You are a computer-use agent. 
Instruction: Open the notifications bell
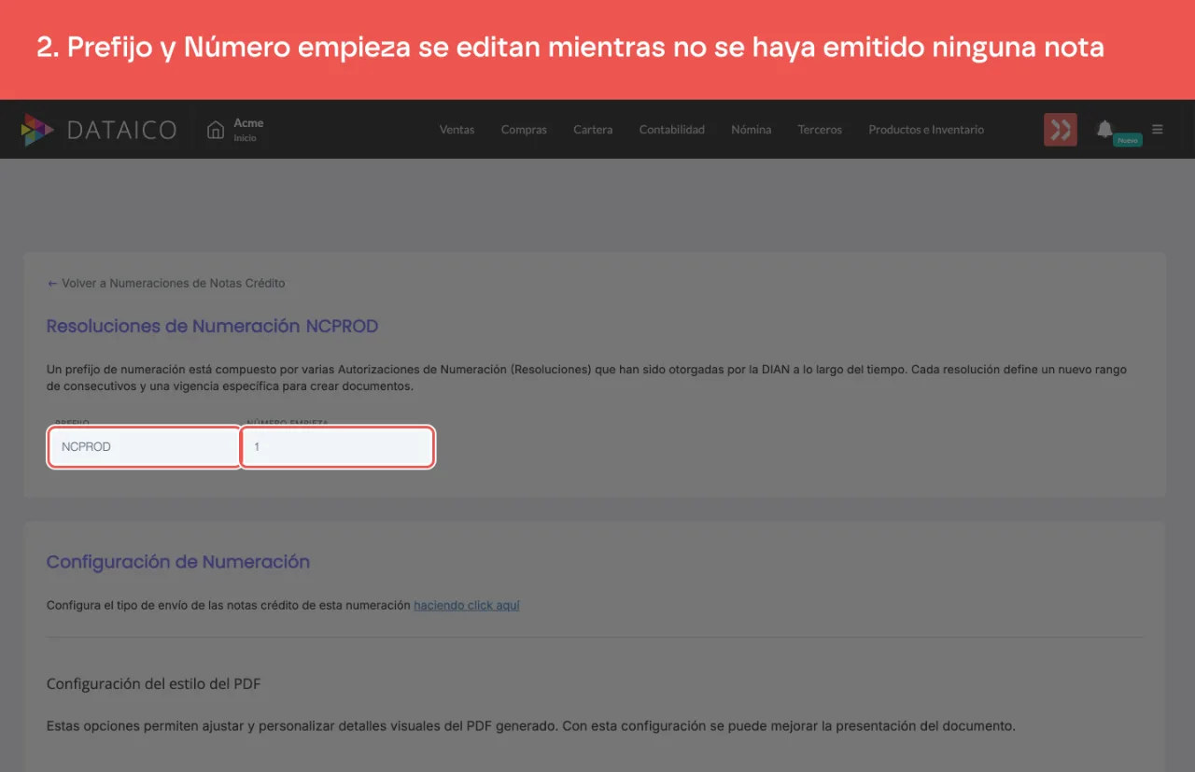(1104, 129)
